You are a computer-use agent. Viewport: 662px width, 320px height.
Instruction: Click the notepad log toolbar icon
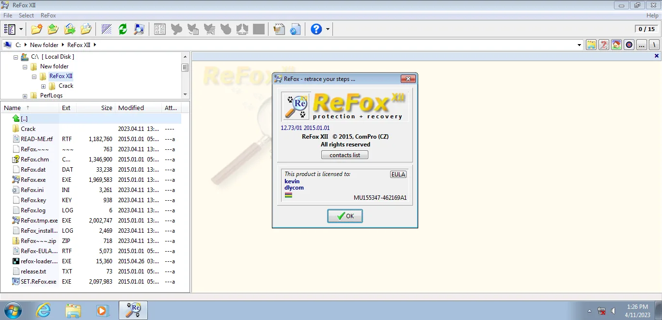(279, 29)
